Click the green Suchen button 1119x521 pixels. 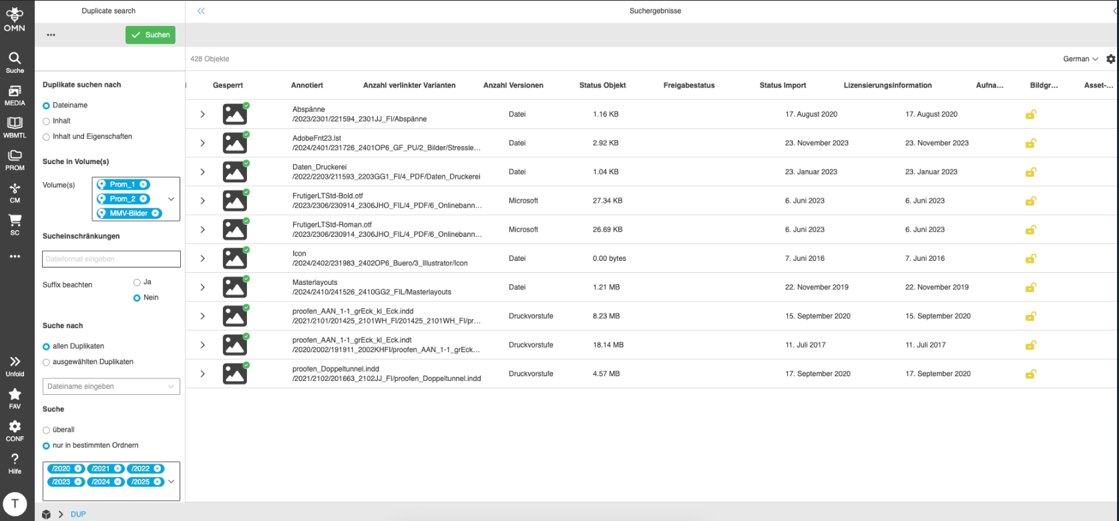pyautogui.click(x=150, y=35)
